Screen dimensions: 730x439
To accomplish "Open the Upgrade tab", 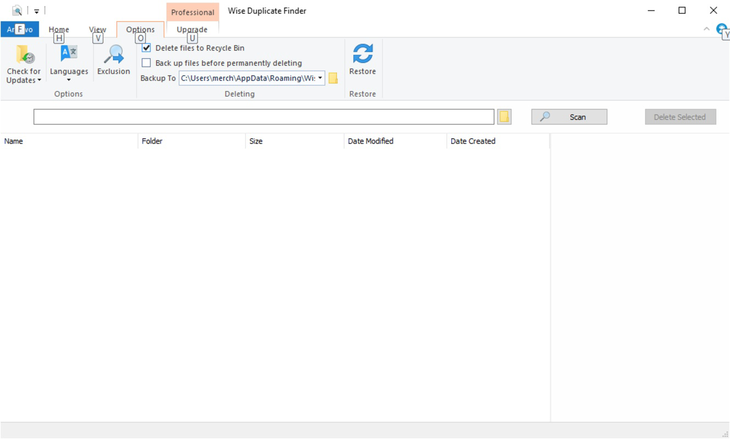I will (192, 30).
